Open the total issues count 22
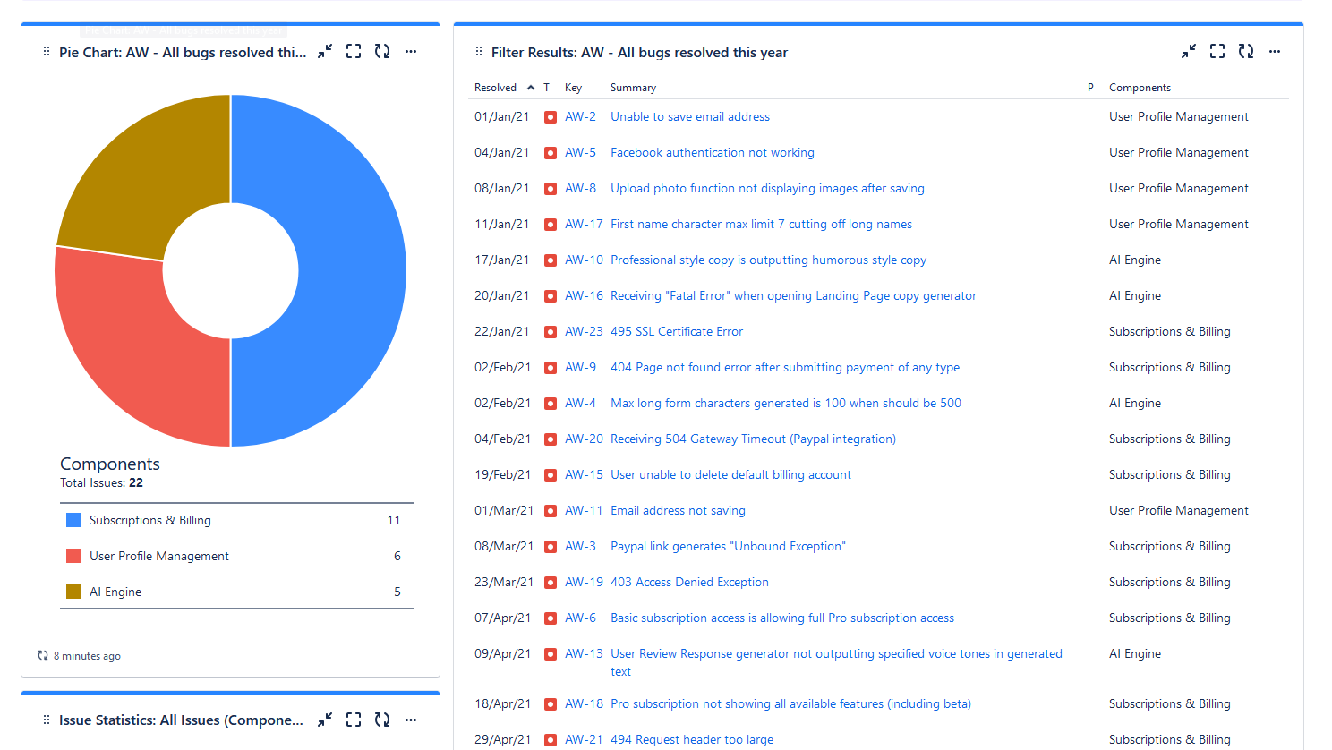Image resolution: width=1332 pixels, height=750 pixels. pyautogui.click(x=136, y=482)
